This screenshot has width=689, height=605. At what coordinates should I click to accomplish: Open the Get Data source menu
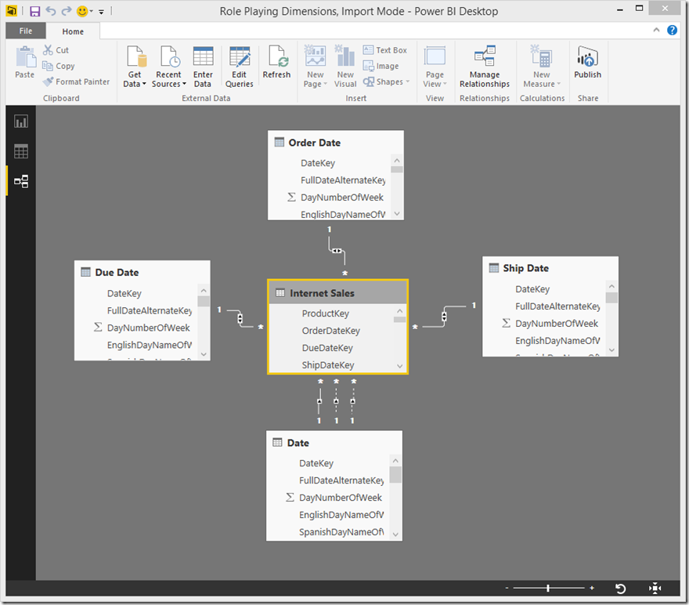(x=135, y=67)
